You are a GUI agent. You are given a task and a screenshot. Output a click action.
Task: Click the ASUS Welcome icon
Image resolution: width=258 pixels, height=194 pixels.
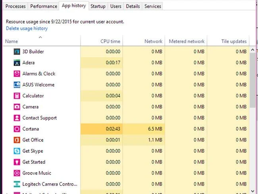(17, 85)
